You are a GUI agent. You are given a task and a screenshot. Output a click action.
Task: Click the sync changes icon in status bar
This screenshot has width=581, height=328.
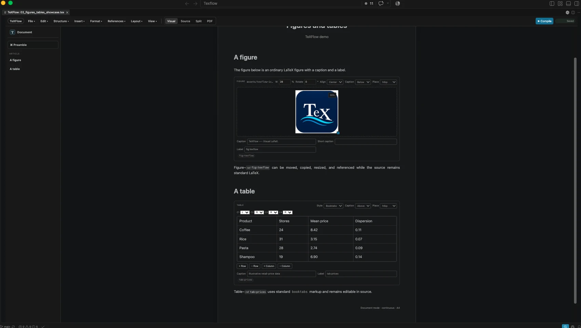pyautogui.click(x=13, y=326)
